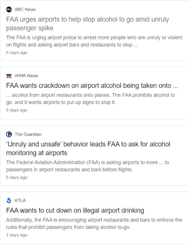This screenshot has width=188, height=247.
Task: Click 6 days ago under The Guardian article
Action: point(17,177)
